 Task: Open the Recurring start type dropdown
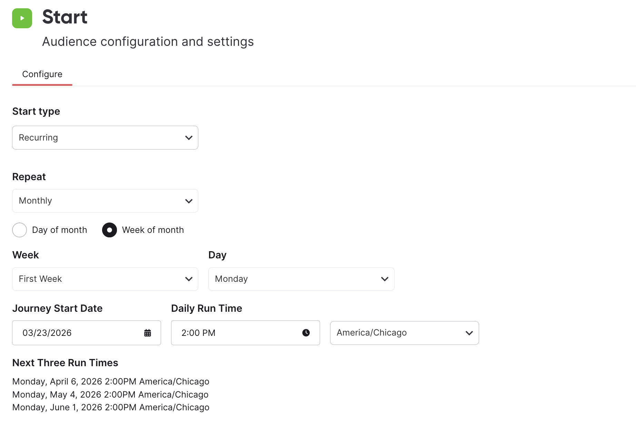[x=105, y=137]
